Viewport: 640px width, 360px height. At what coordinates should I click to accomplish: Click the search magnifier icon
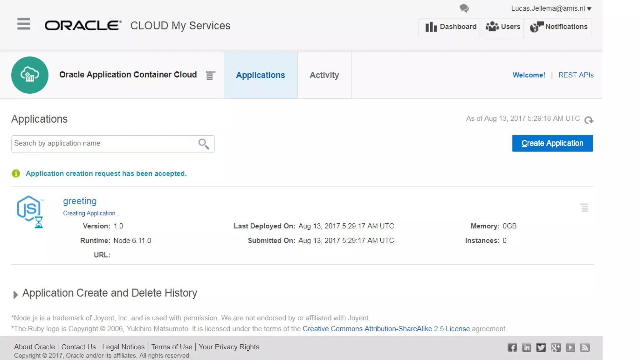coord(204,144)
